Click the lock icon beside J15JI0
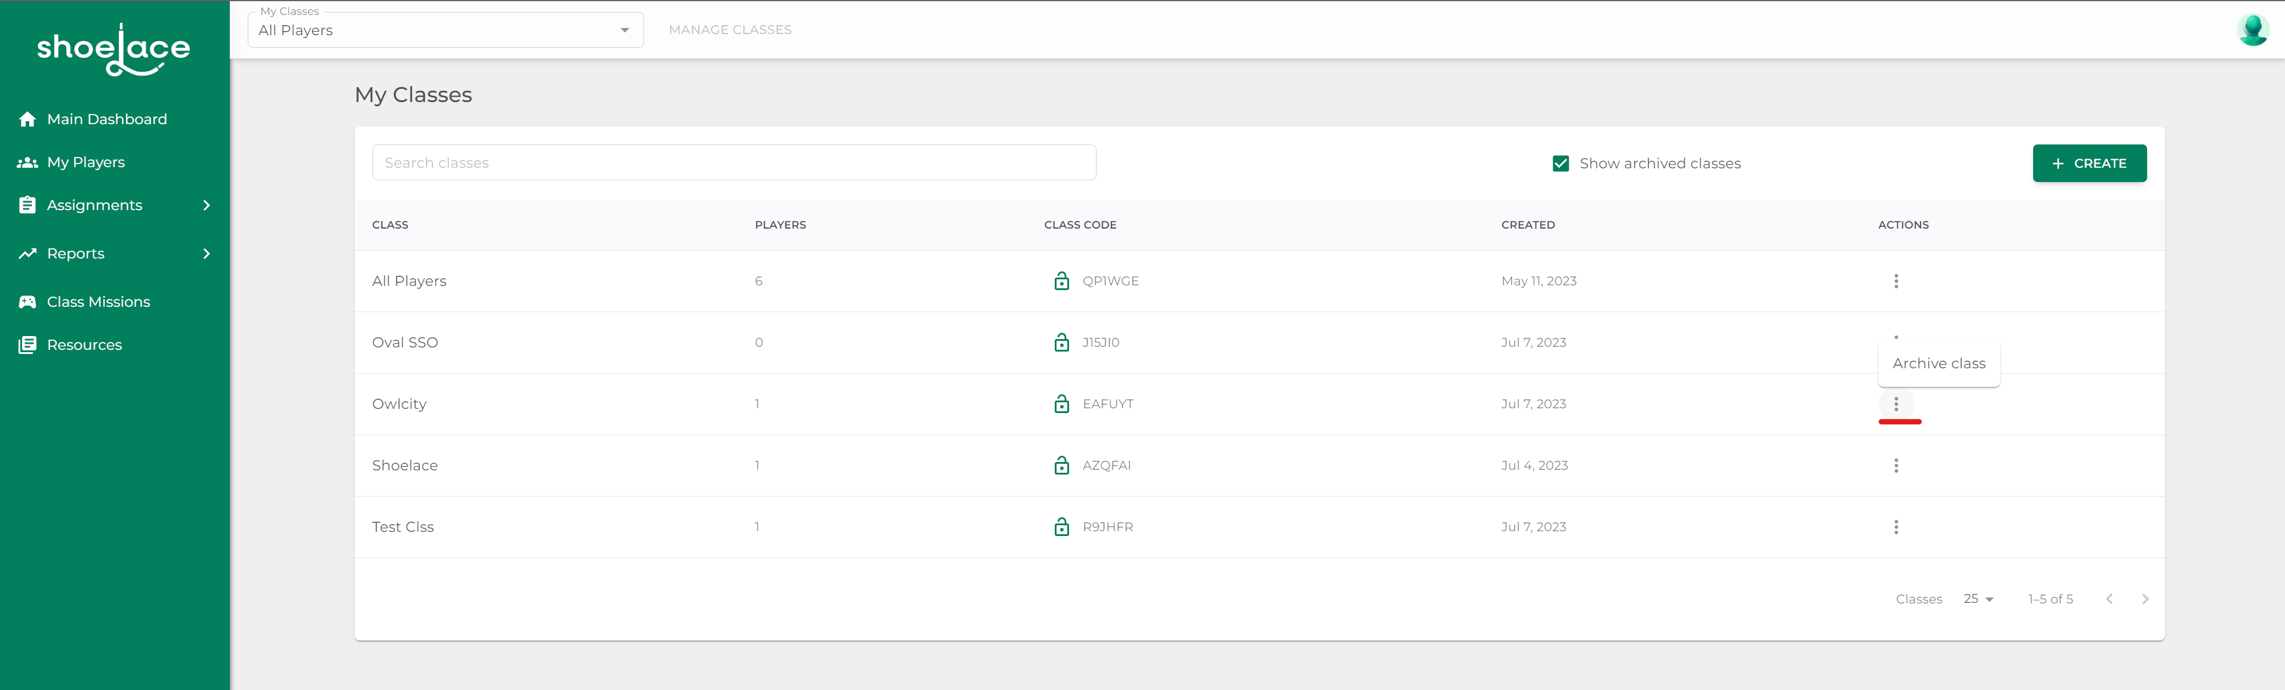The image size is (2285, 690). coord(1061,343)
